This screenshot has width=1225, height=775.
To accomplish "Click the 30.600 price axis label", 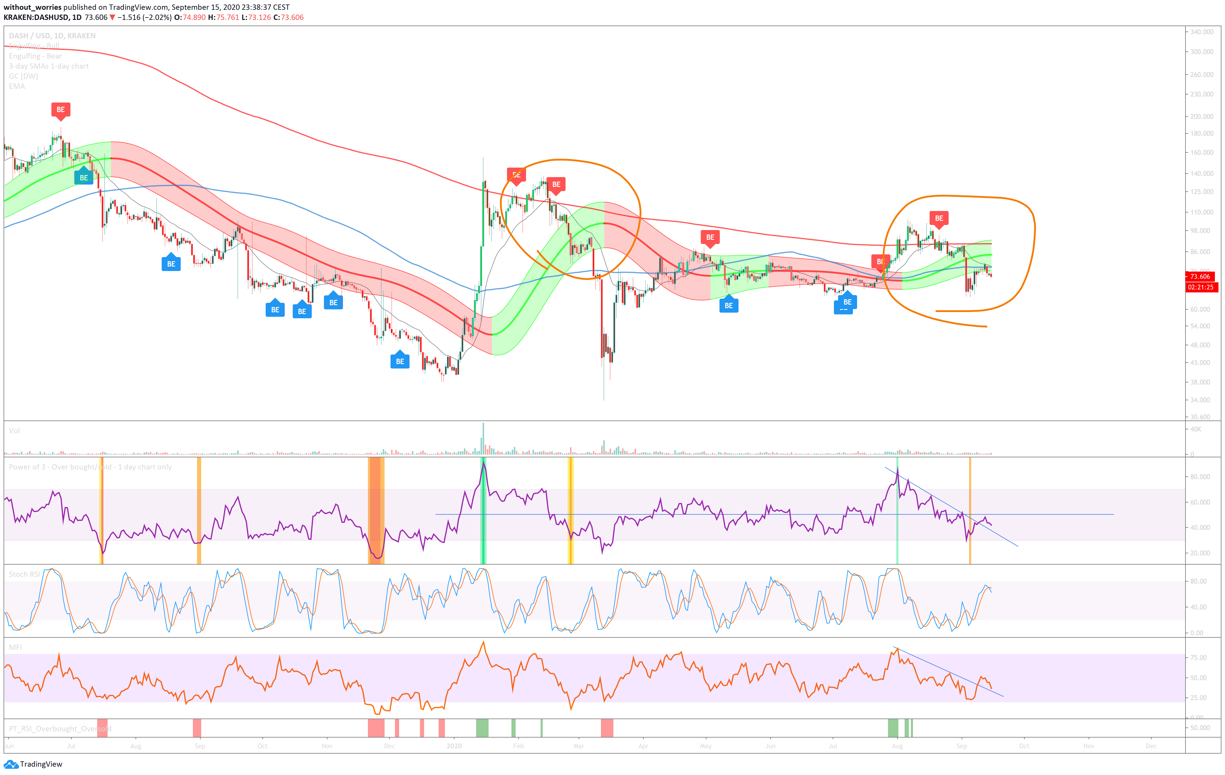I will click(x=1200, y=417).
